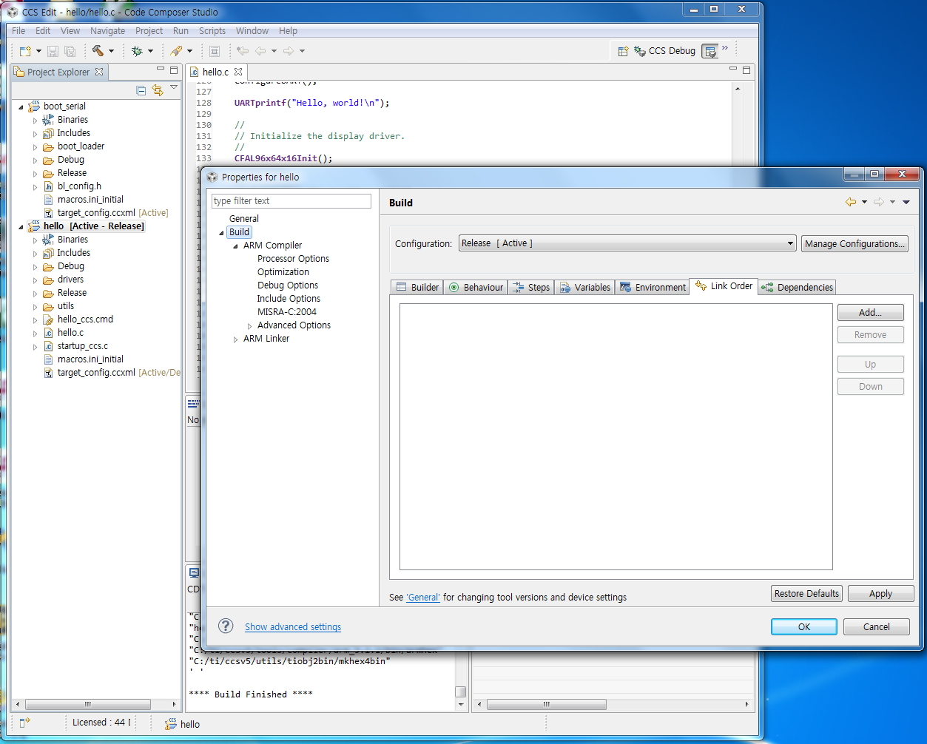Open the New toolbar dropdown arrow
The width and height of the screenshot is (927, 744).
pyautogui.click(x=38, y=51)
